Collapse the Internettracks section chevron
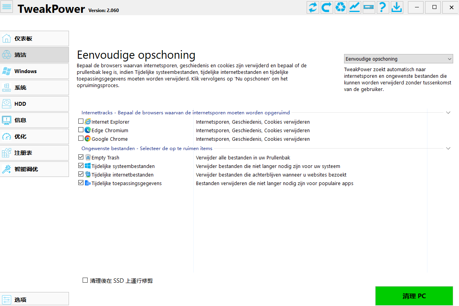 (x=448, y=113)
